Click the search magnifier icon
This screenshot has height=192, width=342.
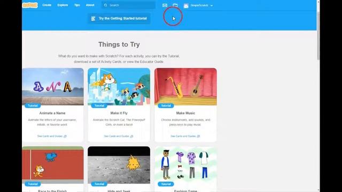(x=106, y=5)
